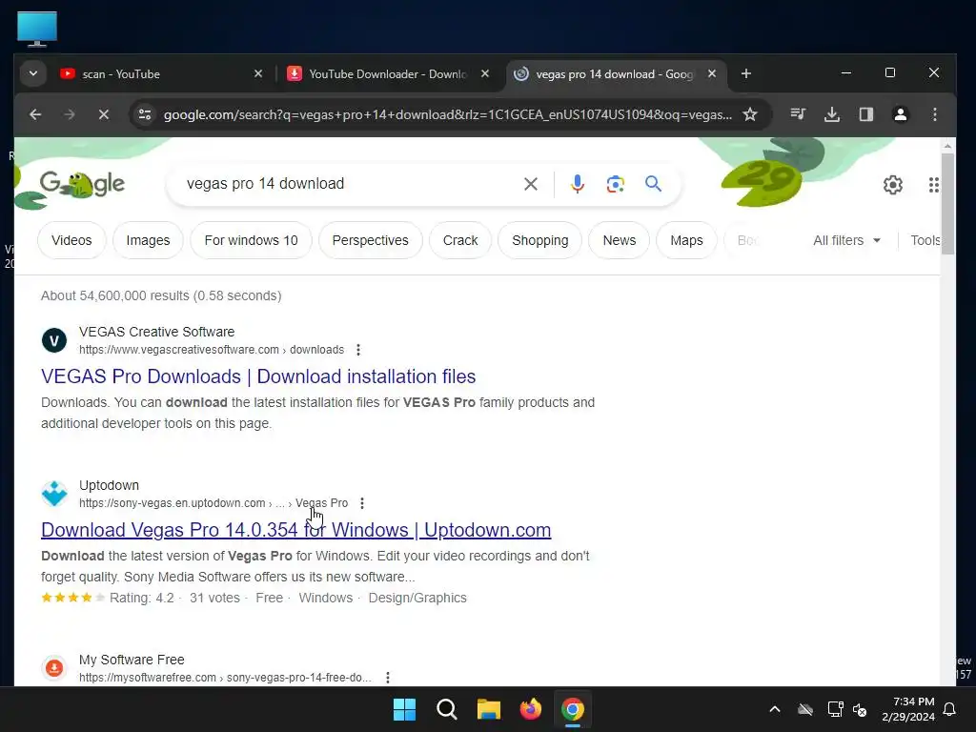The image size is (976, 732).
Task: Open a new browser tab
Action: pyautogui.click(x=745, y=73)
